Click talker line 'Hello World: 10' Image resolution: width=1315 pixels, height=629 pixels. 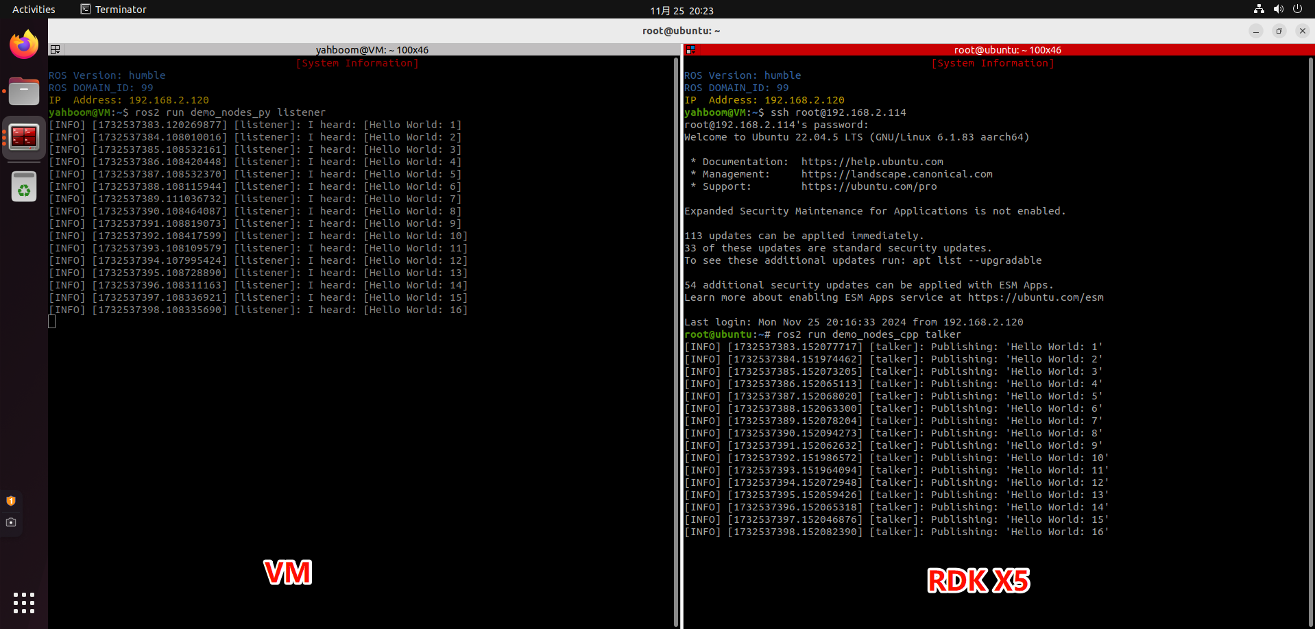click(896, 458)
